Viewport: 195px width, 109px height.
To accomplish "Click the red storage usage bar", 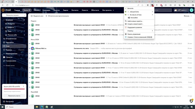I will click(x=14, y=89).
